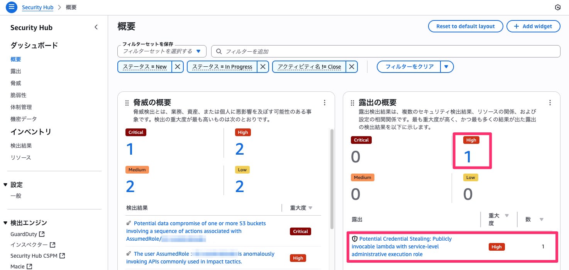Click the Add widget button
This screenshot has width=569, height=270.
pyautogui.click(x=533, y=26)
